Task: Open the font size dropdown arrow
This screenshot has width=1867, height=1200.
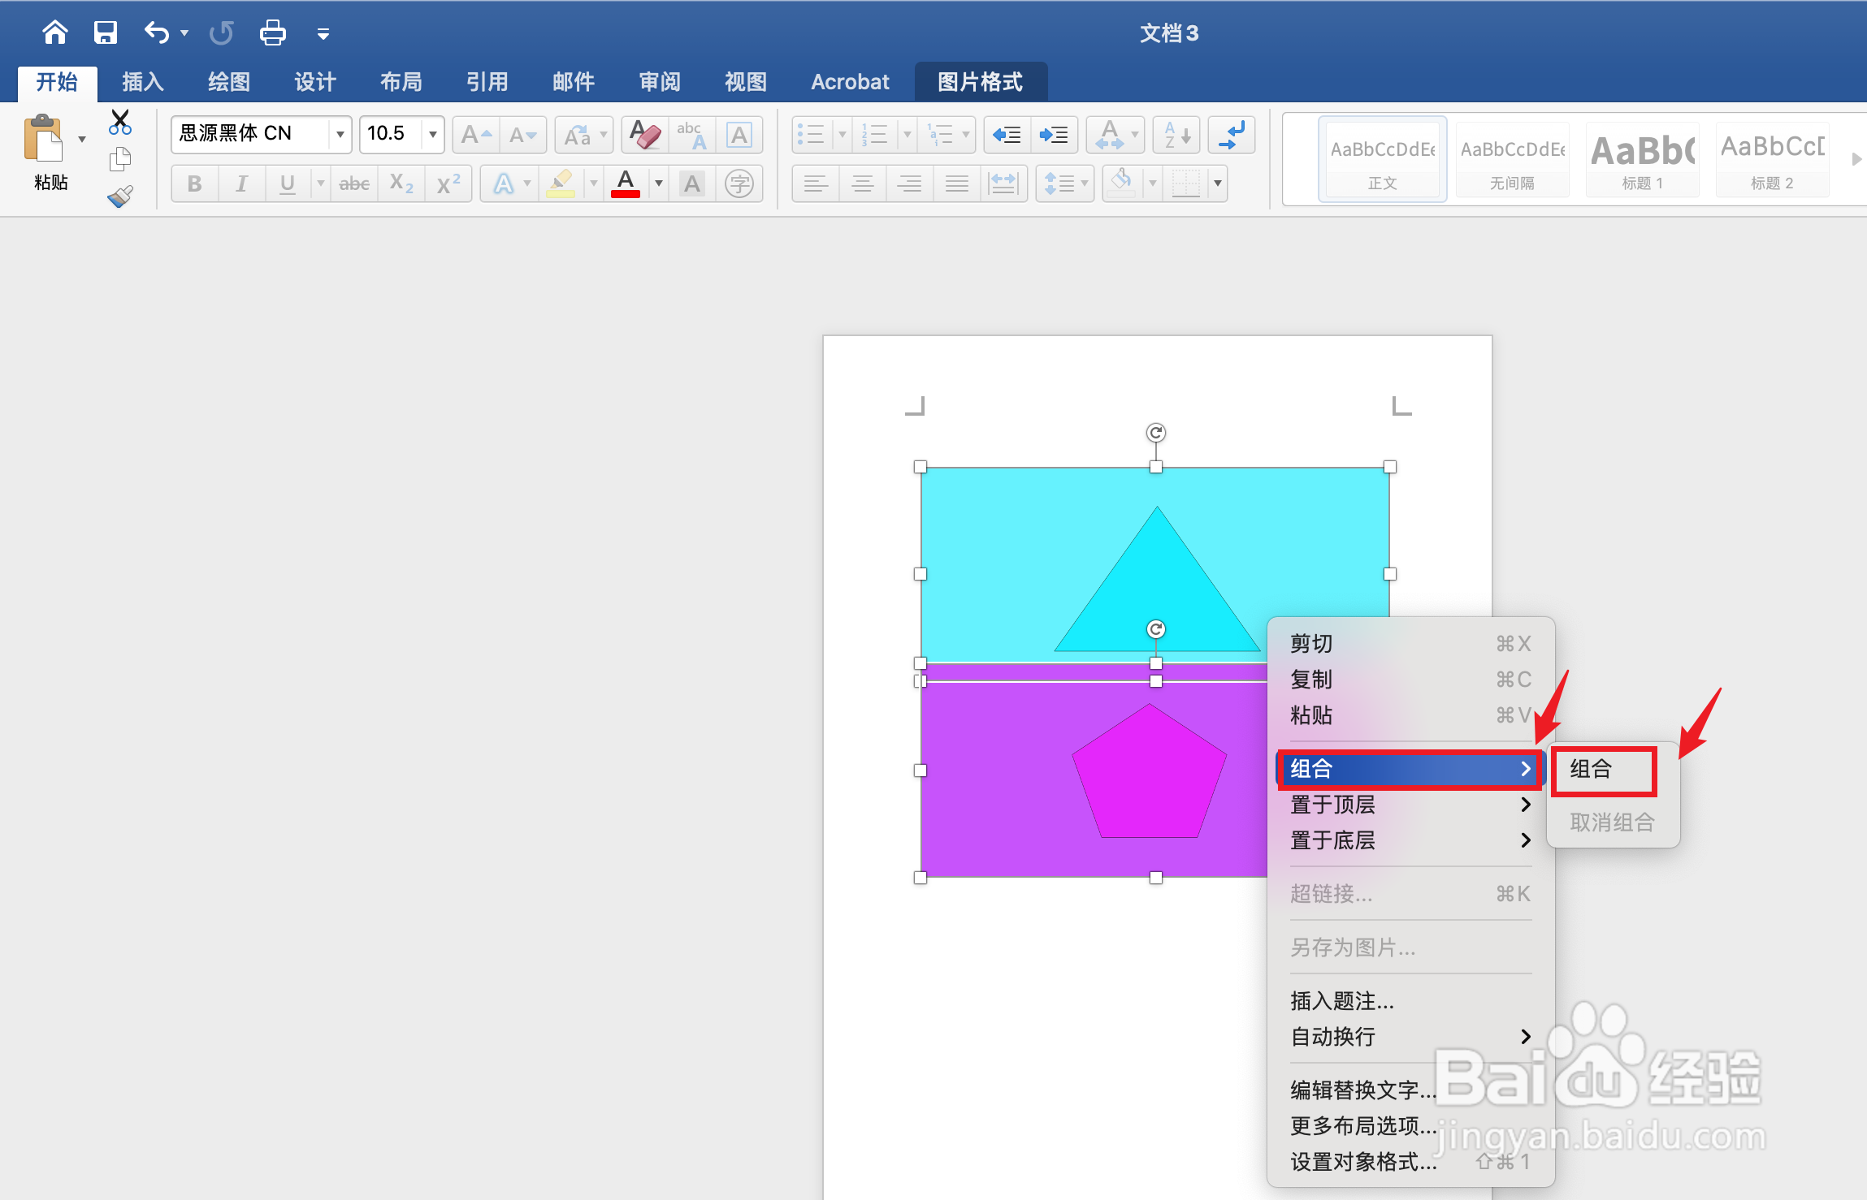Action: [433, 134]
